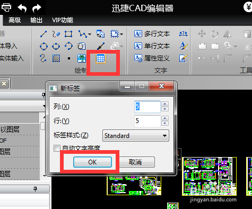252x209 pixels.
Task: Click the Undo arrow
Action: [22, 8]
